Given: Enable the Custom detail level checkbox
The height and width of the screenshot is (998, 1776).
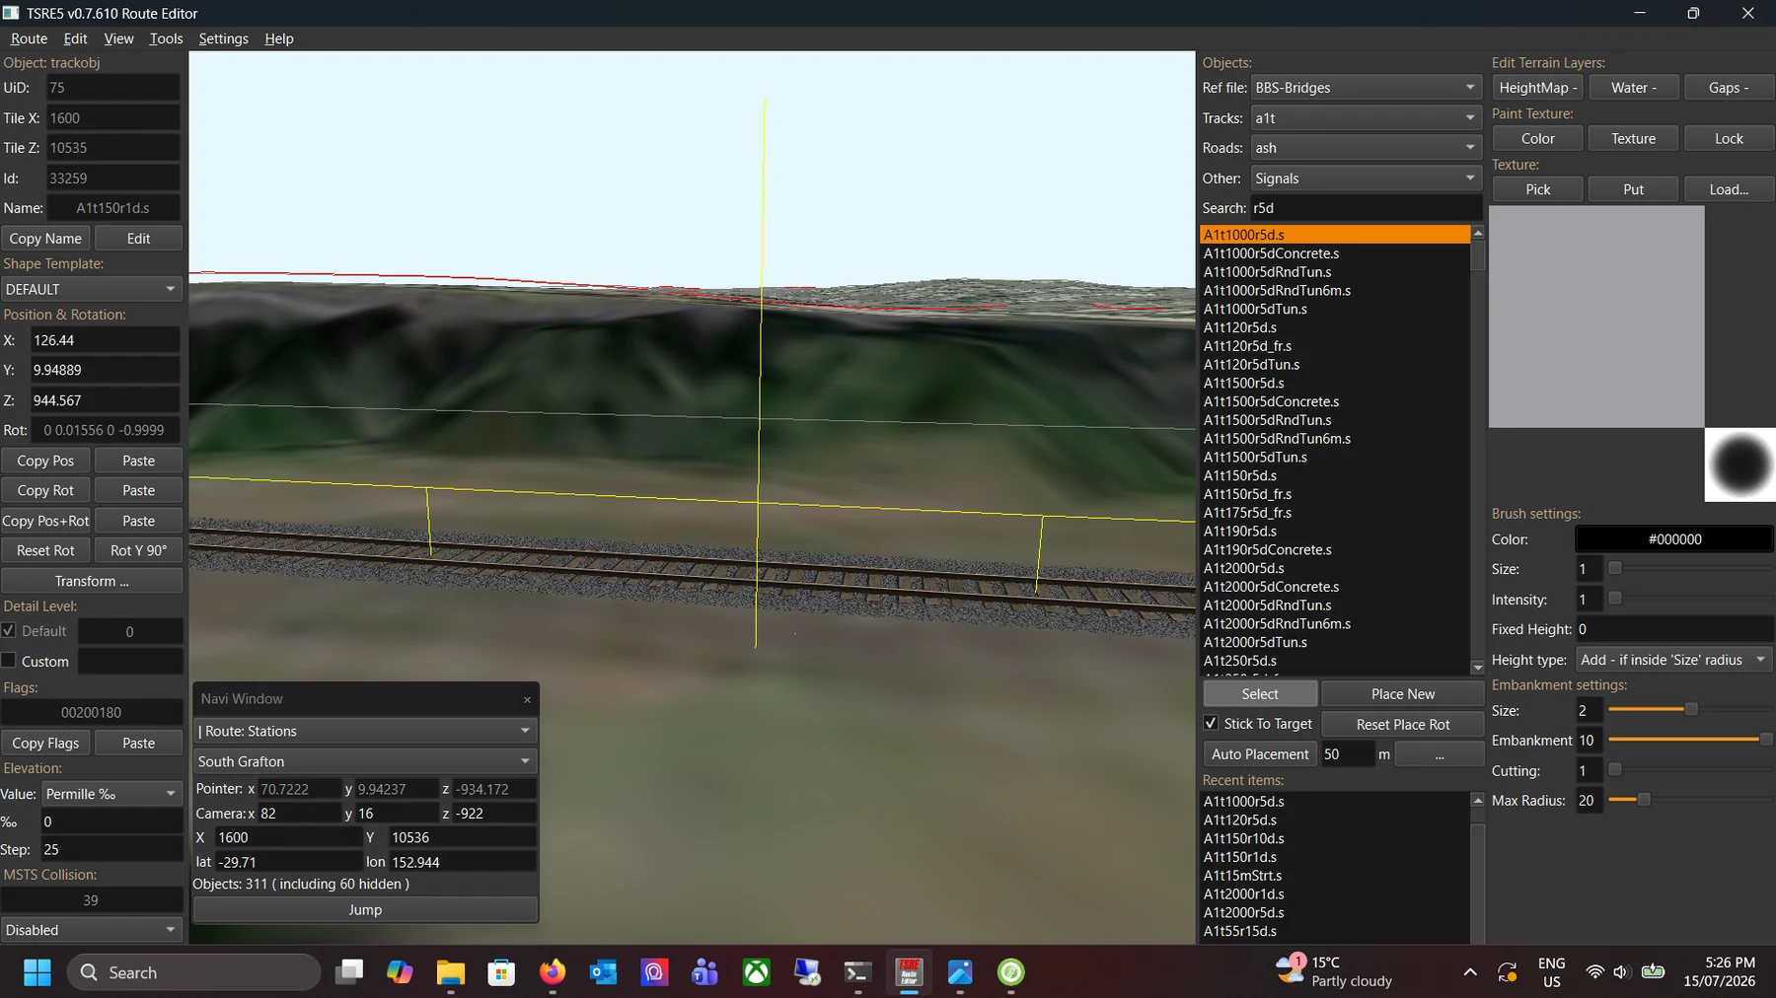Looking at the screenshot, I should 9,661.
